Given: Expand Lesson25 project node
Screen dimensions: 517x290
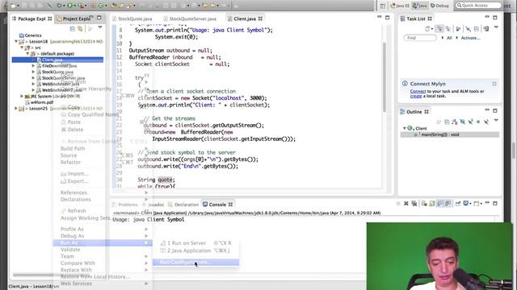Looking at the screenshot, I should [16, 108].
